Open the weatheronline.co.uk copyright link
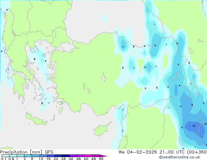 coord(180,157)
